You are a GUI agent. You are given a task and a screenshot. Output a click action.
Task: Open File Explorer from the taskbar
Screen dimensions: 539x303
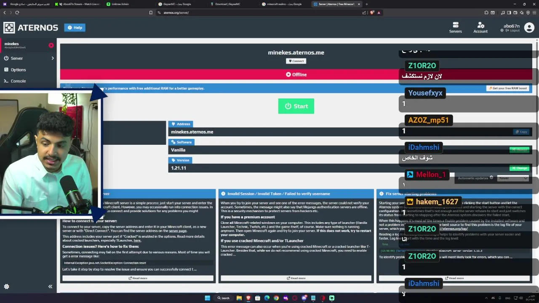coord(239,298)
